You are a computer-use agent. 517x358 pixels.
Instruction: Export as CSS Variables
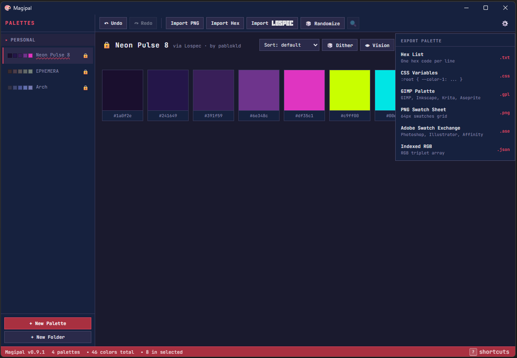pos(455,76)
